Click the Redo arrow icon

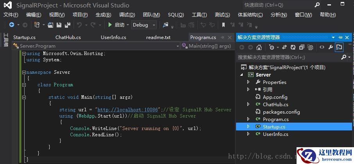[93, 25]
